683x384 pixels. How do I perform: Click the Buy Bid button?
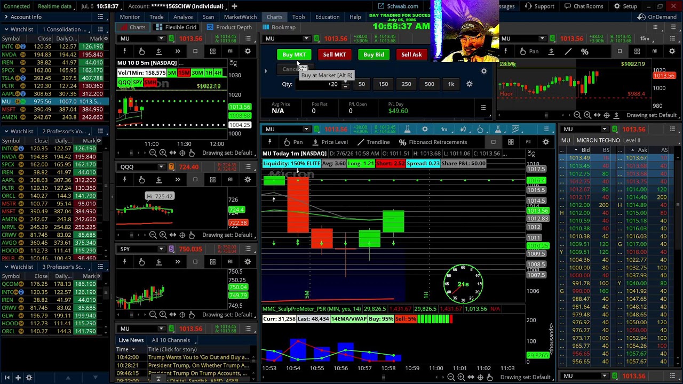(374, 54)
